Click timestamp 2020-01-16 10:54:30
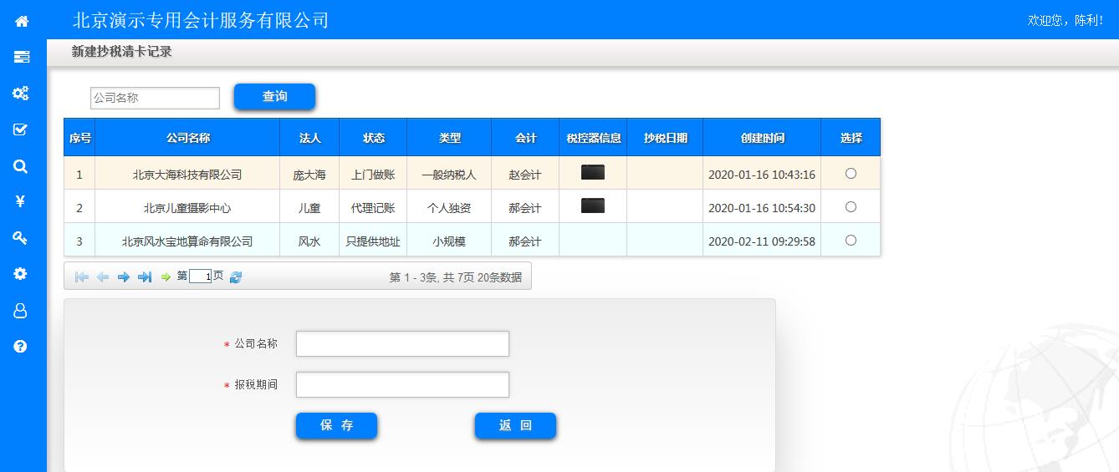Image resolution: width=1119 pixels, height=472 pixels. pos(762,208)
